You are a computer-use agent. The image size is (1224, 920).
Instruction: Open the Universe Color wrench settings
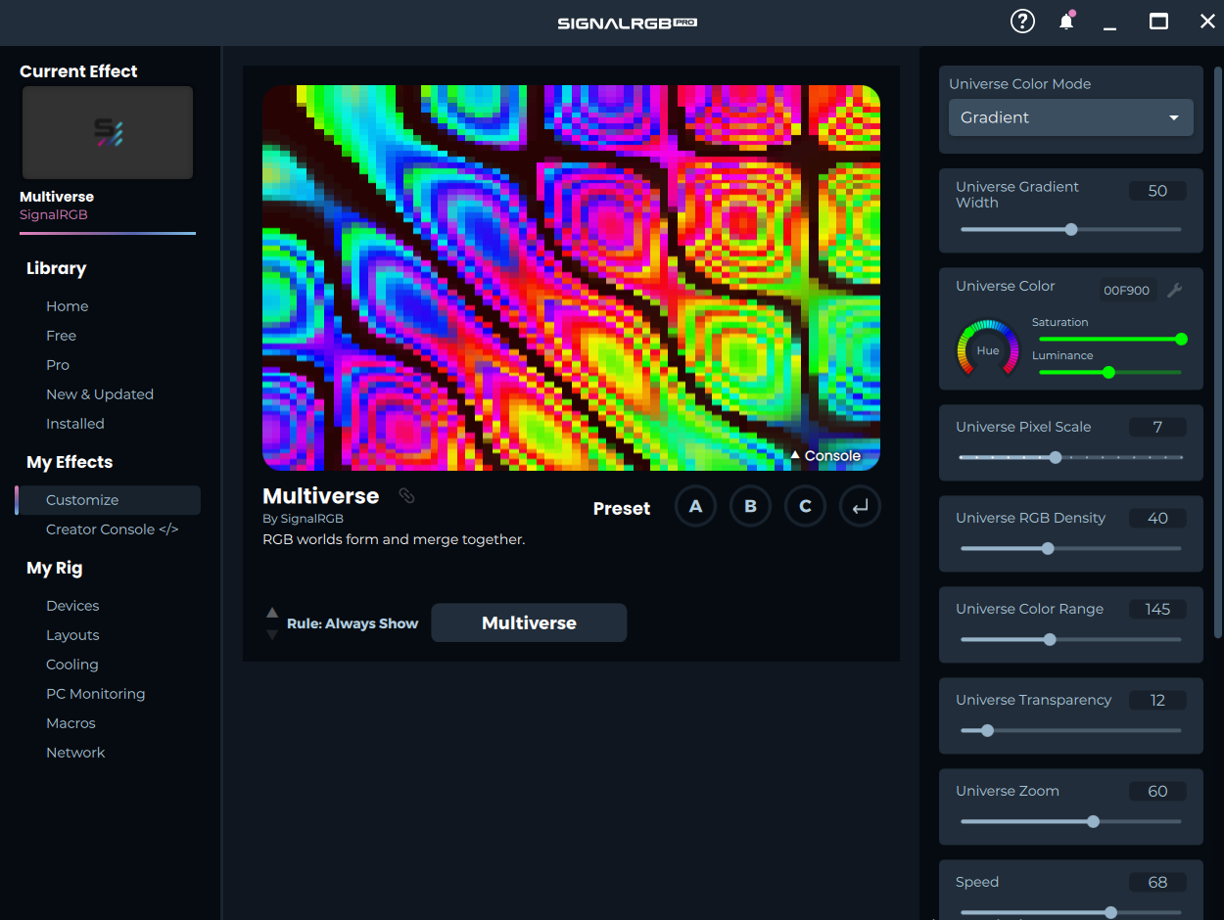[x=1175, y=290]
